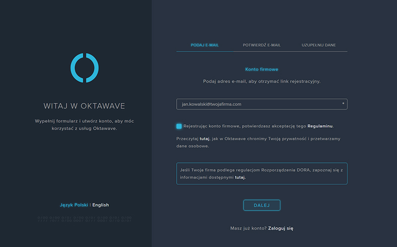Tick the company account terms acceptance checkbox
The height and width of the screenshot is (247, 397).
click(x=179, y=126)
